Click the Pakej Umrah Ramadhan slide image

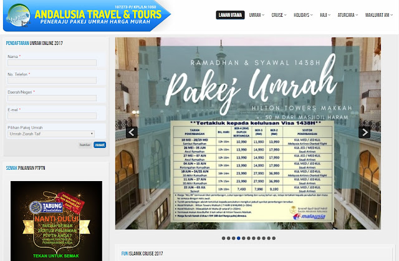coord(248,134)
